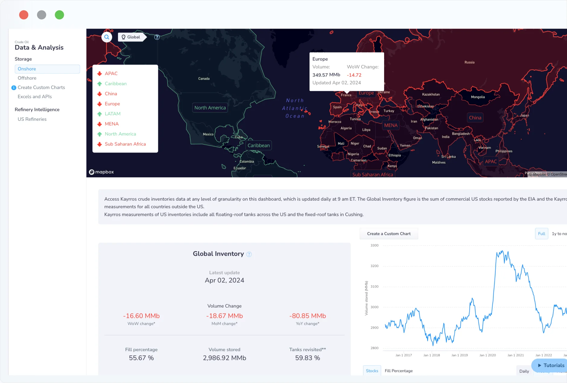567x383 pixels.
Task: Click the Refinery Intelligence section heading
Action: [37, 110]
